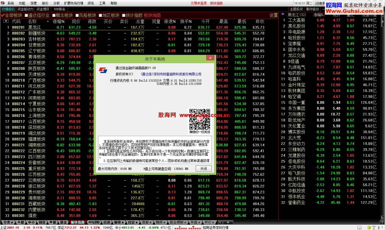Close the 关于本系统 dialog with X
Screen dimensions: 385x230
coord(210,58)
